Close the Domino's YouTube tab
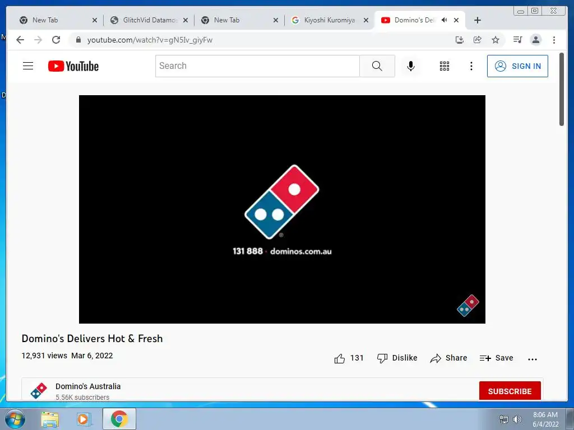Image resolution: width=574 pixels, height=430 pixels. coord(456,20)
